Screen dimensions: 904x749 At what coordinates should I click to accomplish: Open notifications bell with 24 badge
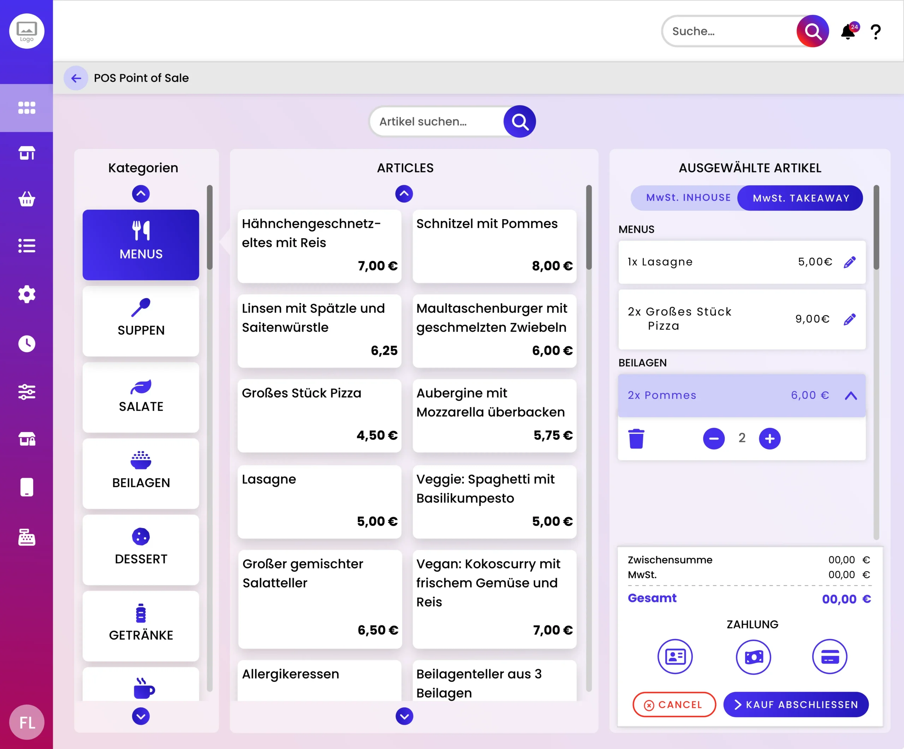849,31
